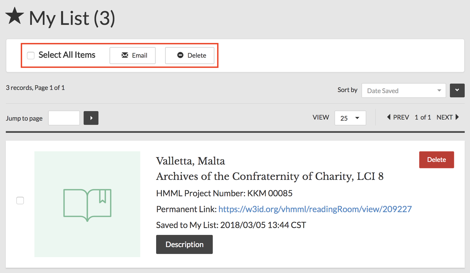The image size is (470, 273).
Task: Select the Valletta, Malta record checkbox
Action: (20, 201)
